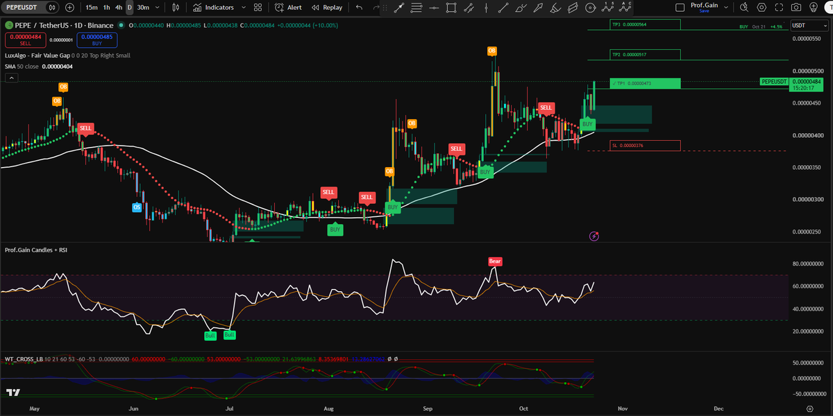Collapse the indicator legend chevron

coord(11,78)
